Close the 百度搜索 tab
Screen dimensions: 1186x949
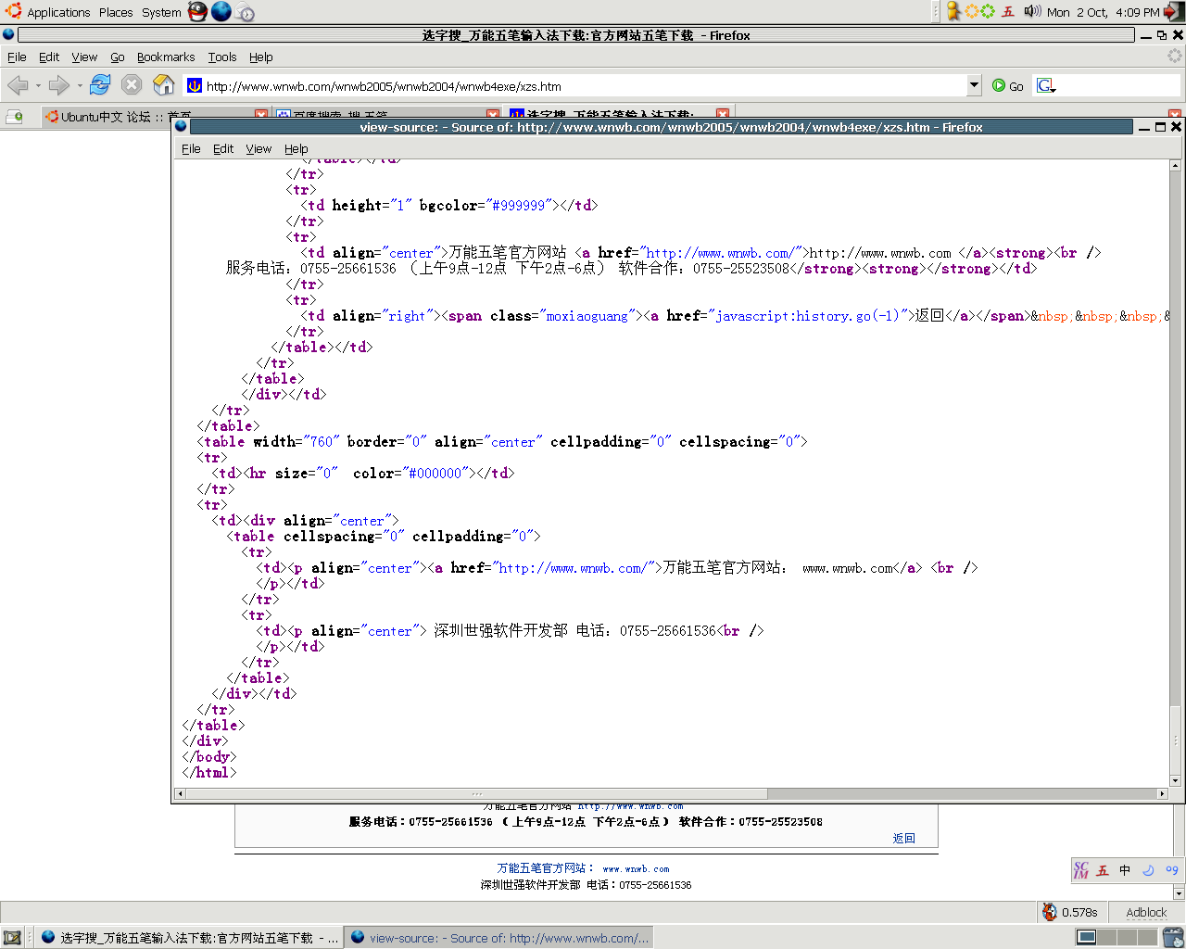[493, 116]
